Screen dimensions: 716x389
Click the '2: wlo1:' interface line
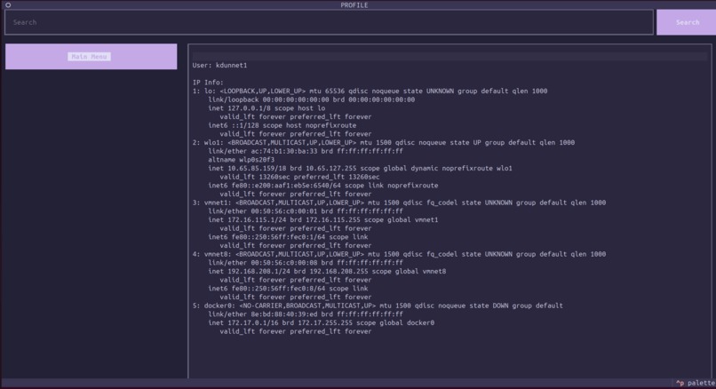point(384,142)
